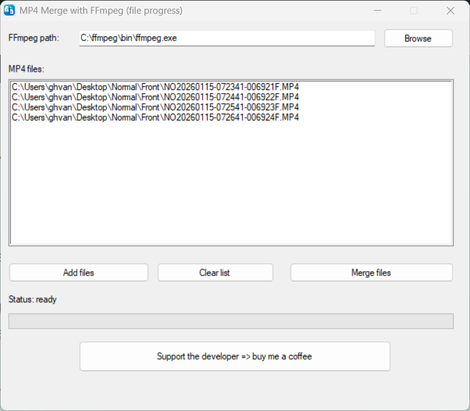Add files to the MP4 list
This screenshot has width=470, height=411.
[x=79, y=272]
